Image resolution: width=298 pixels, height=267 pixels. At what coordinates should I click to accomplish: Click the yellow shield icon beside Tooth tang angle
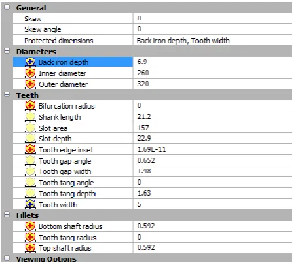pos(30,183)
